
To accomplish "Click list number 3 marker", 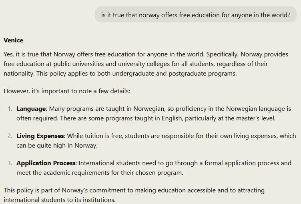I will coord(10,163).
